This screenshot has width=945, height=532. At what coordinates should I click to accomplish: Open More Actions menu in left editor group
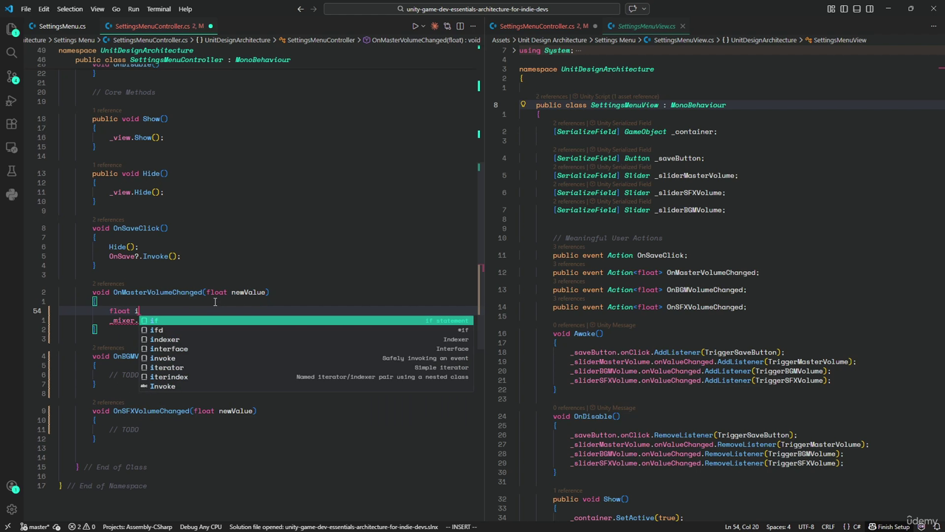coord(472,27)
